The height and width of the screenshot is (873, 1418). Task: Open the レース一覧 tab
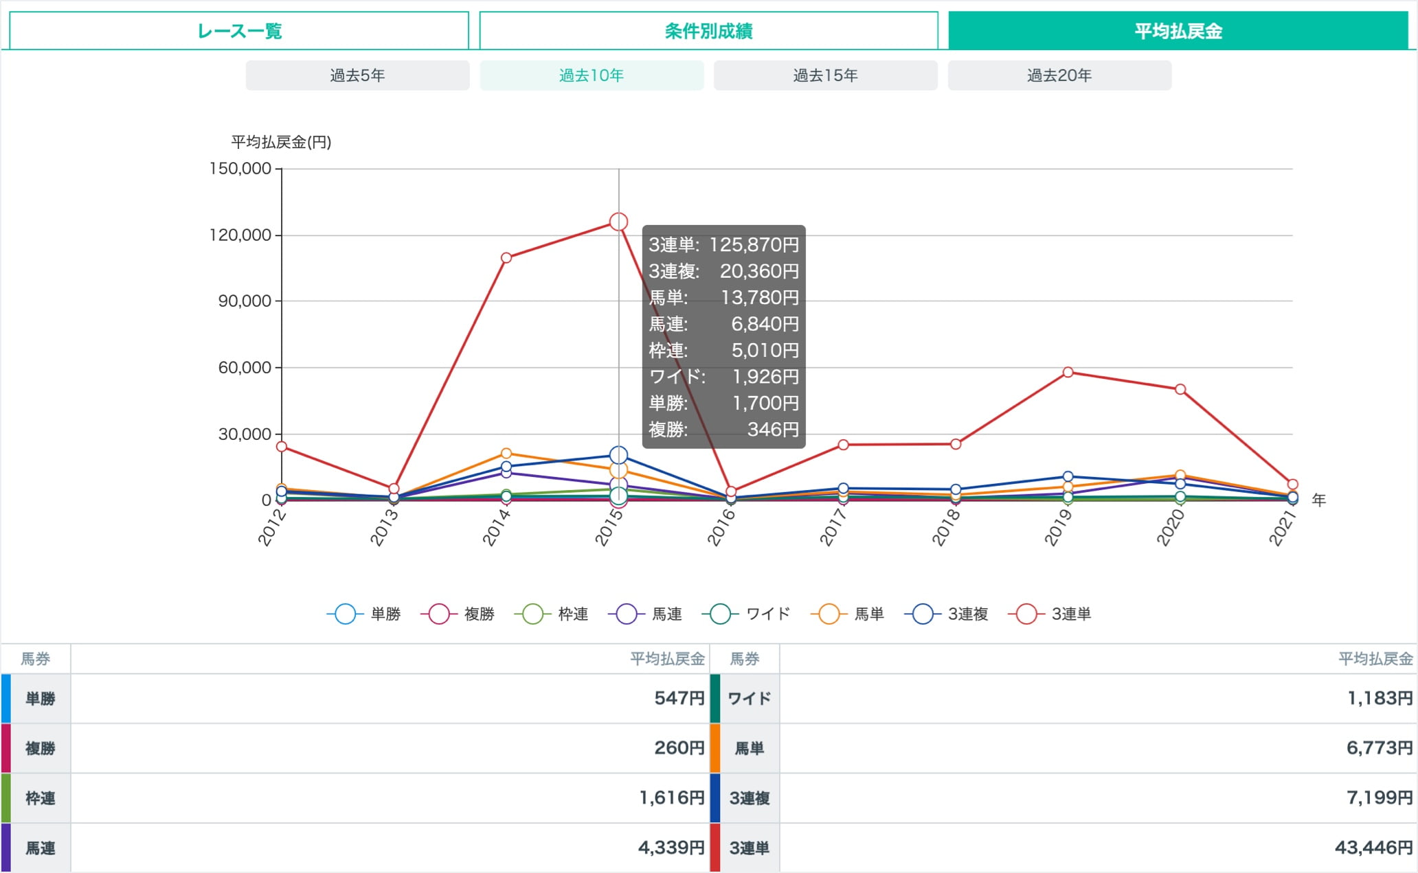coord(239,31)
